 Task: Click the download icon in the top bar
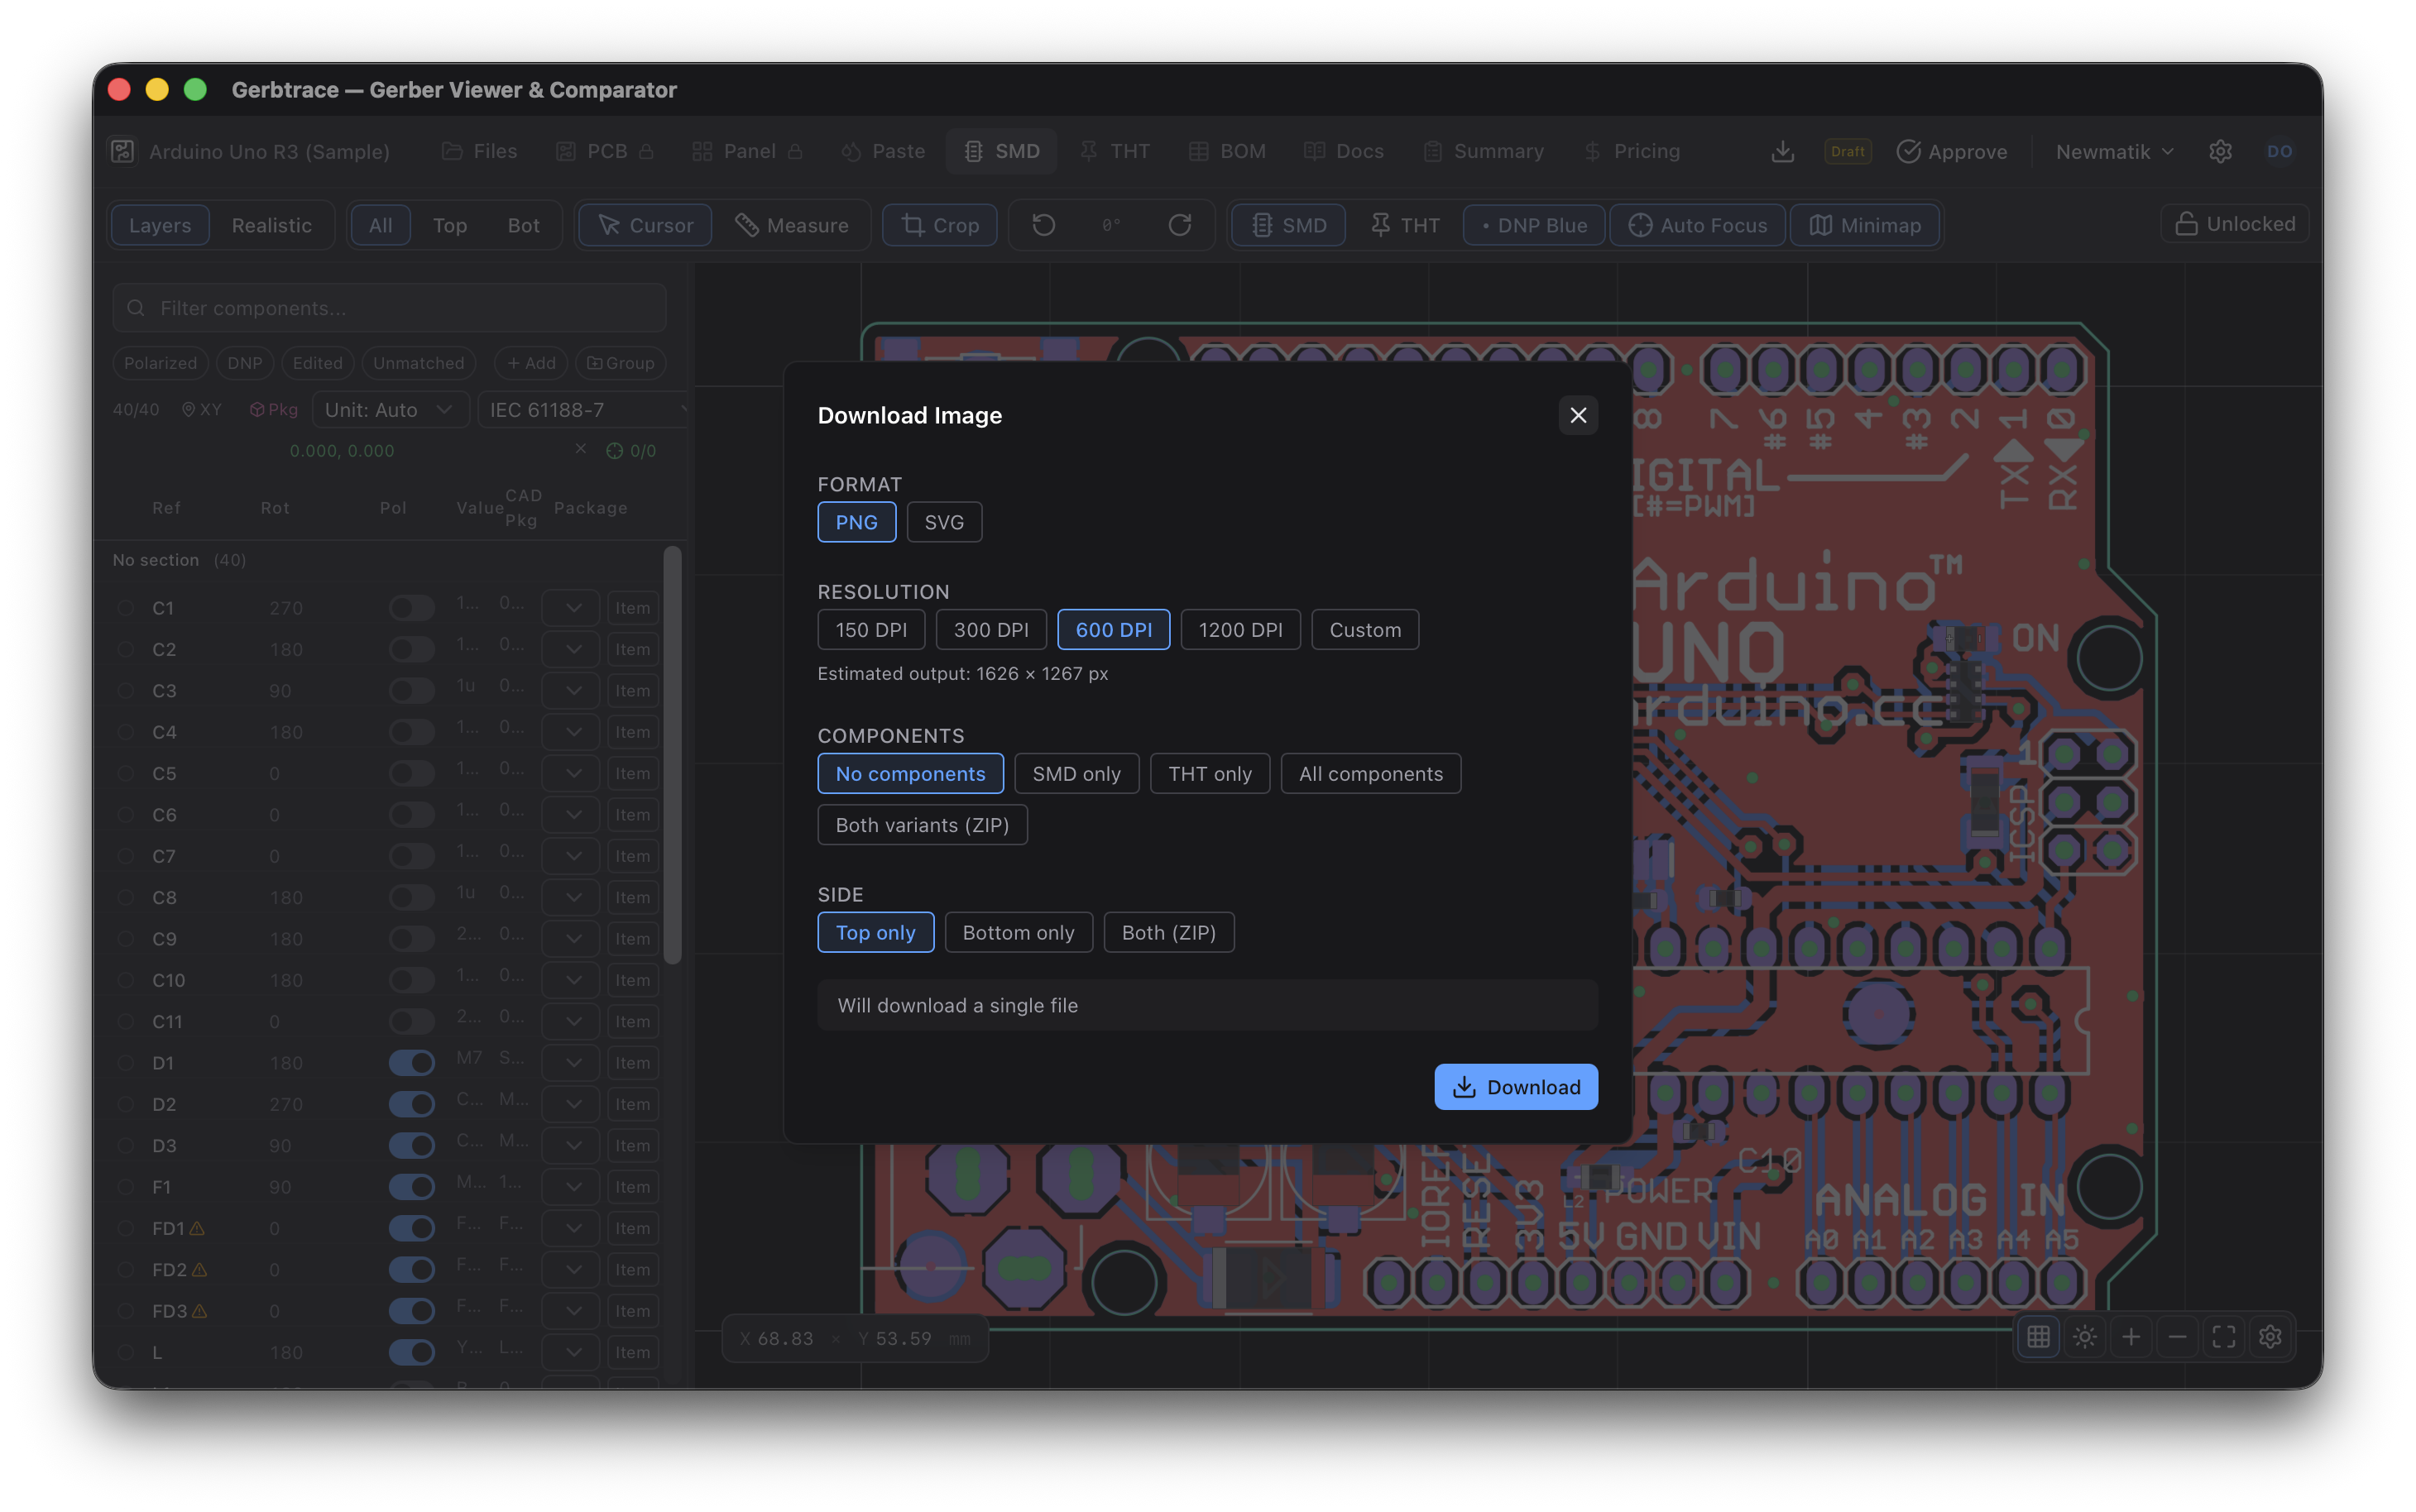1782,151
